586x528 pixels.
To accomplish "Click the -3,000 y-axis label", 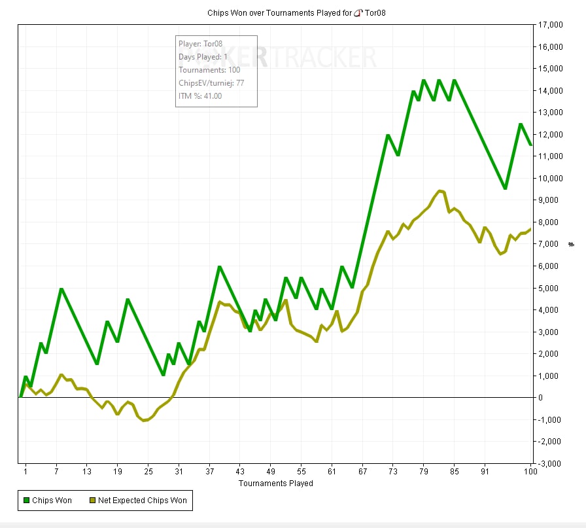I will tap(549, 463).
